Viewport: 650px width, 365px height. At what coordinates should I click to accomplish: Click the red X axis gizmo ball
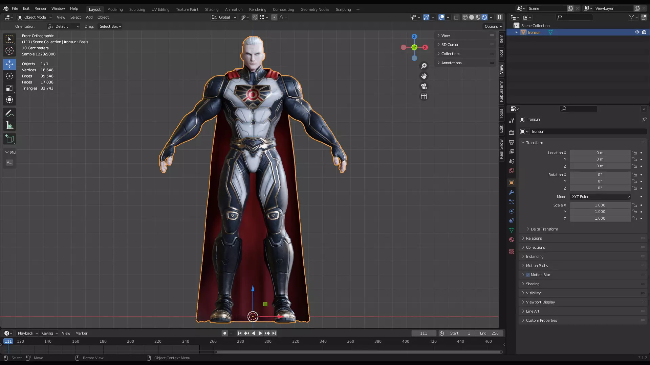pyautogui.click(x=425, y=47)
